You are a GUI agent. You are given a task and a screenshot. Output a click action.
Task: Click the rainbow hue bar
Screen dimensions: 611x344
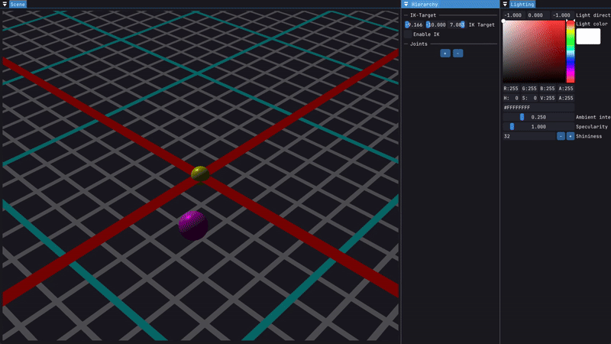click(571, 51)
